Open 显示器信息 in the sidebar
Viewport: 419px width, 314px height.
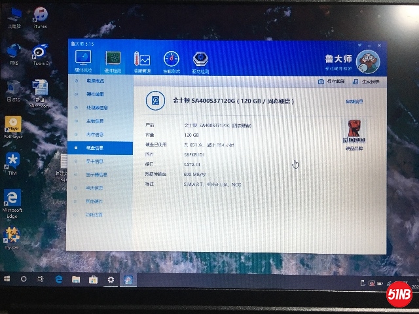click(x=97, y=175)
